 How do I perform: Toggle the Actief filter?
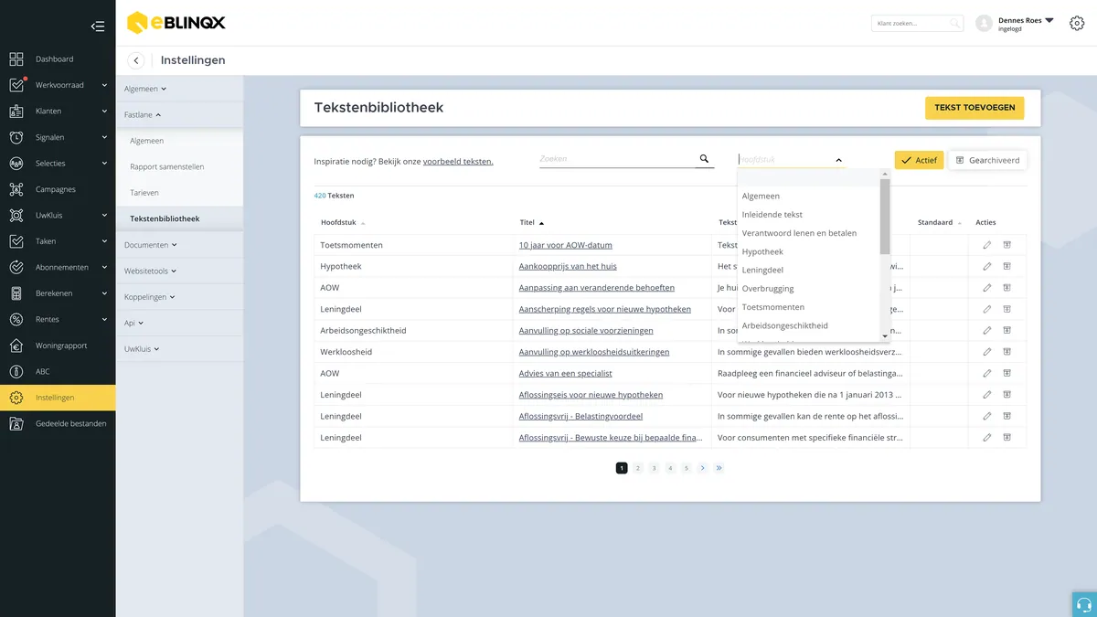pyautogui.click(x=919, y=160)
